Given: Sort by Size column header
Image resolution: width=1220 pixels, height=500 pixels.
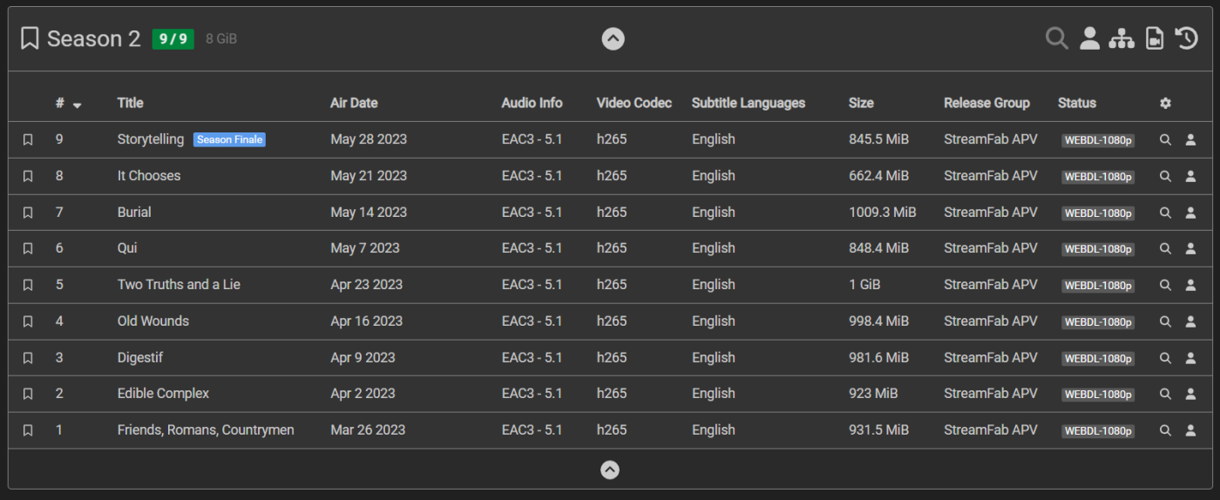Looking at the screenshot, I should 861,103.
